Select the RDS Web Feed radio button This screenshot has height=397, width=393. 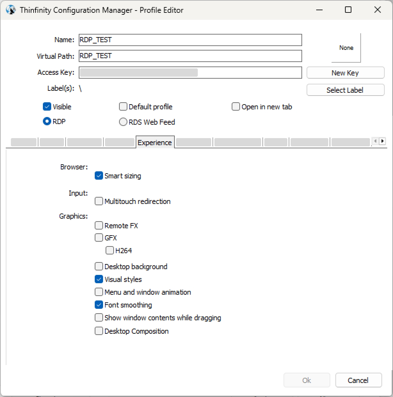tap(123, 122)
